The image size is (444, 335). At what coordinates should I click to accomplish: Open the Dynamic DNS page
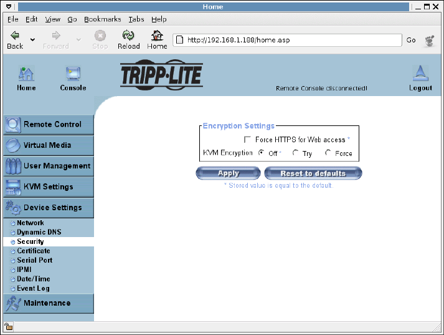(x=39, y=232)
